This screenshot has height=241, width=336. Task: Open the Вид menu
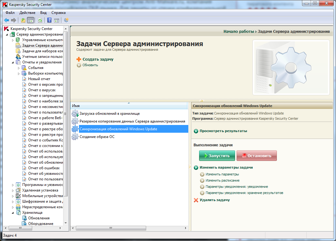click(x=43, y=13)
